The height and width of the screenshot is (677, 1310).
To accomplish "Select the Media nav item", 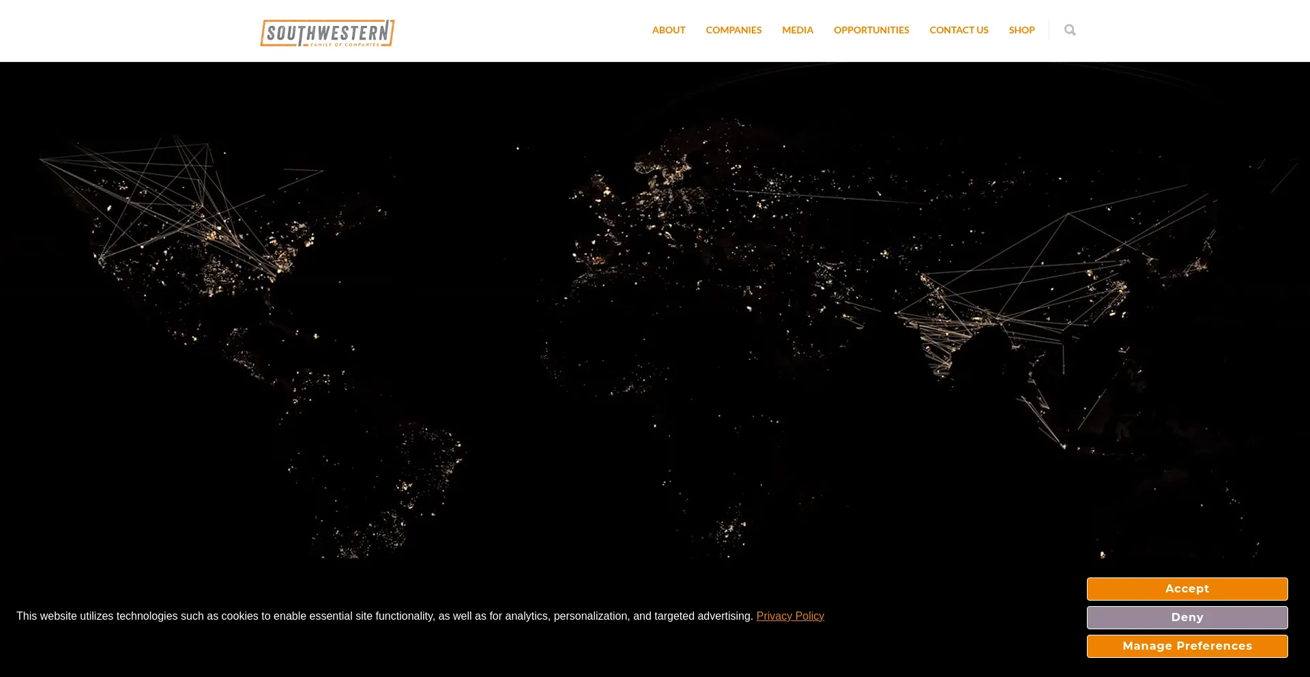I will [x=798, y=30].
